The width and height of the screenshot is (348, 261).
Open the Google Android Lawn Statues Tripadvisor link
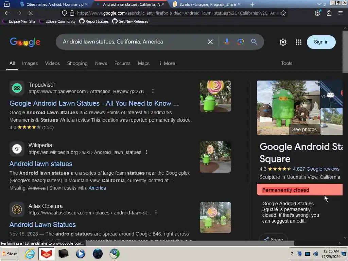pyautogui.click(x=94, y=103)
